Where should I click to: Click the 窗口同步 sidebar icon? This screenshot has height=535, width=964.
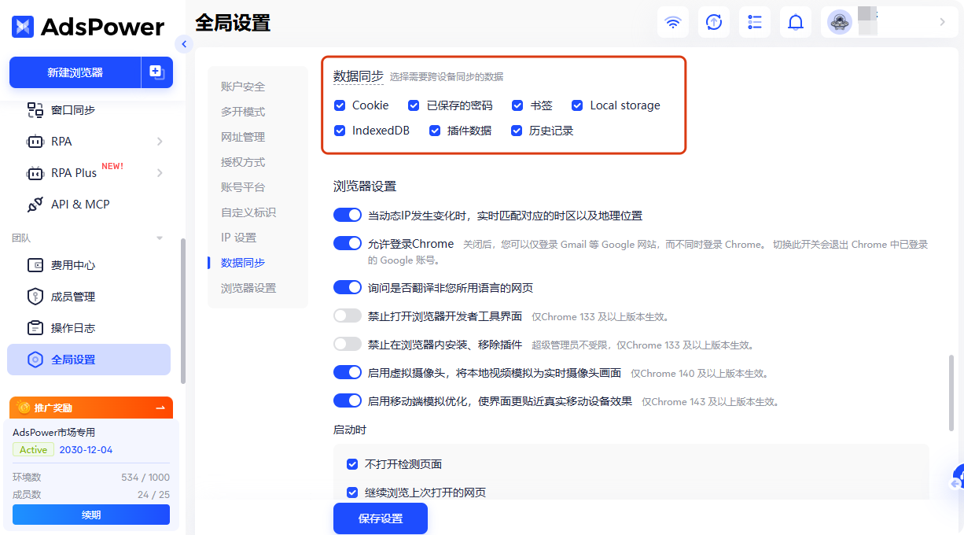[x=35, y=110]
